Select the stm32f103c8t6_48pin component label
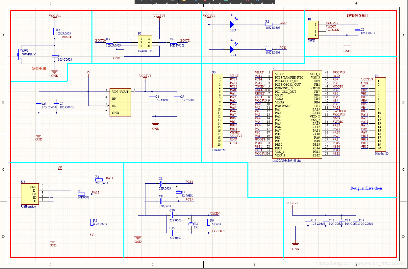Image resolution: width=408 pixels, height=269 pixels. point(286,161)
